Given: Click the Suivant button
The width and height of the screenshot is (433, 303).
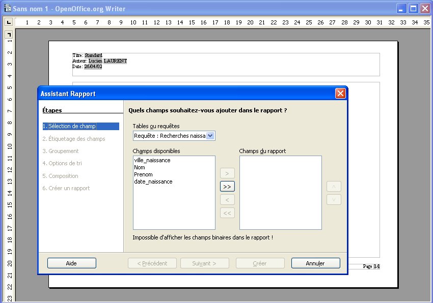Looking at the screenshot, I should tap(205, 263).
